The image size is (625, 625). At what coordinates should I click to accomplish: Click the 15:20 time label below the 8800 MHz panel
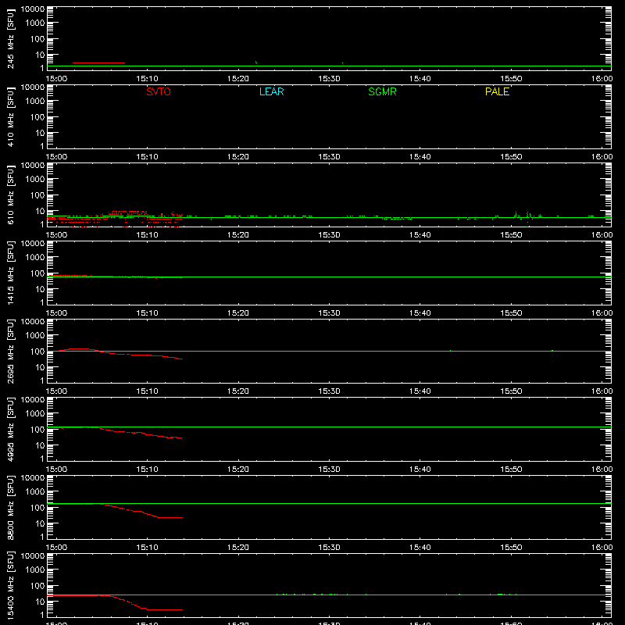[238, 548]
